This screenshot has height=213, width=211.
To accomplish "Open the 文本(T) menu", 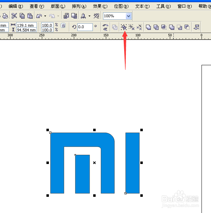I will click(x=142, y=6).
